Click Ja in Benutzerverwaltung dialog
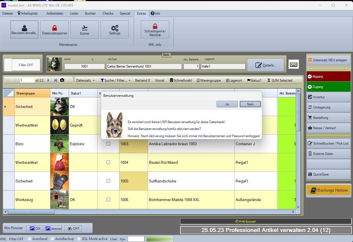 [x=227, y=104]
